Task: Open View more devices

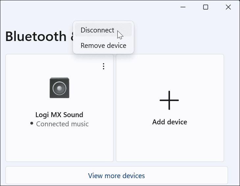Action: (117, 175)
